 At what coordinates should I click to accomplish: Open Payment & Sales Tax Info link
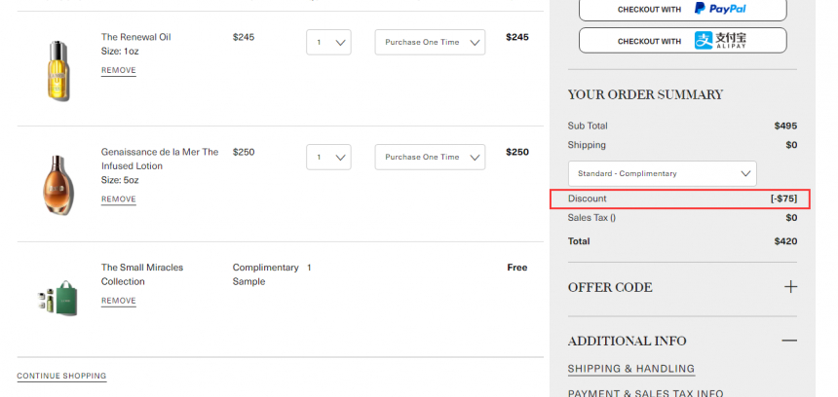pos(645,393)
